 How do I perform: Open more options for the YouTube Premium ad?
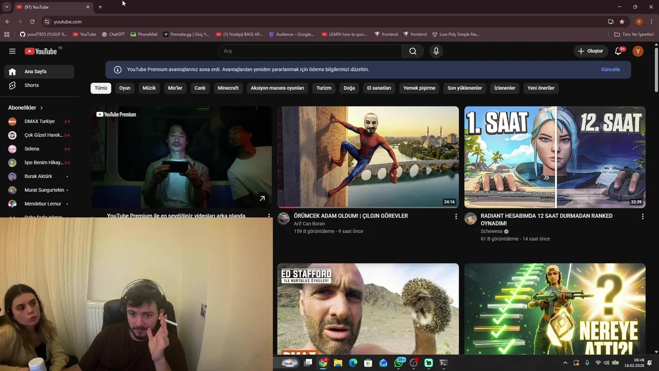[x=269, y=215]
